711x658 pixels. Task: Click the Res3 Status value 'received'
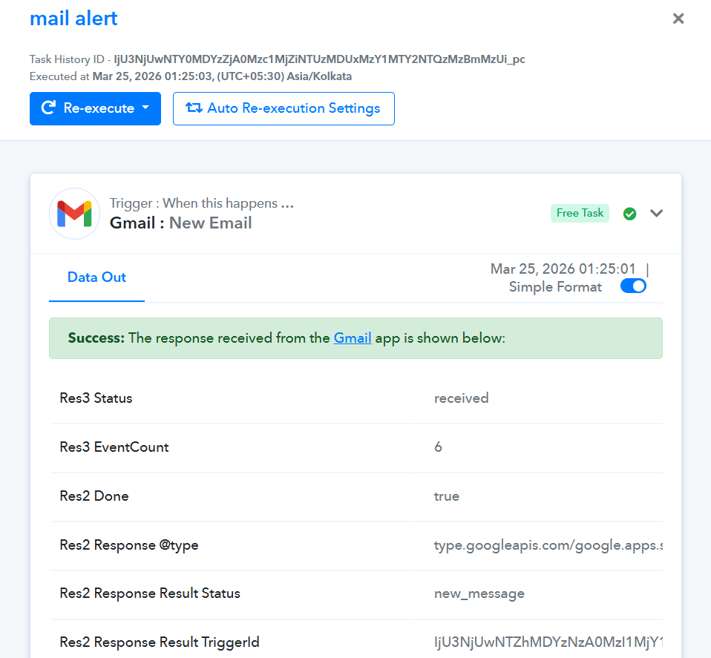[x=461, y=398]
